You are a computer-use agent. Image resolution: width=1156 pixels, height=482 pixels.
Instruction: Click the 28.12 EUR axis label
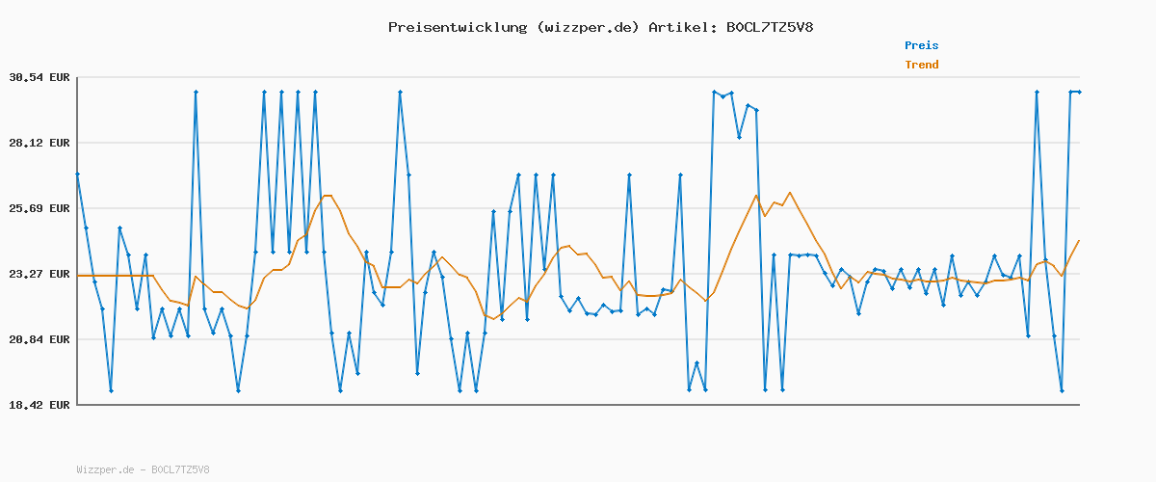click(x=39, y=143)
